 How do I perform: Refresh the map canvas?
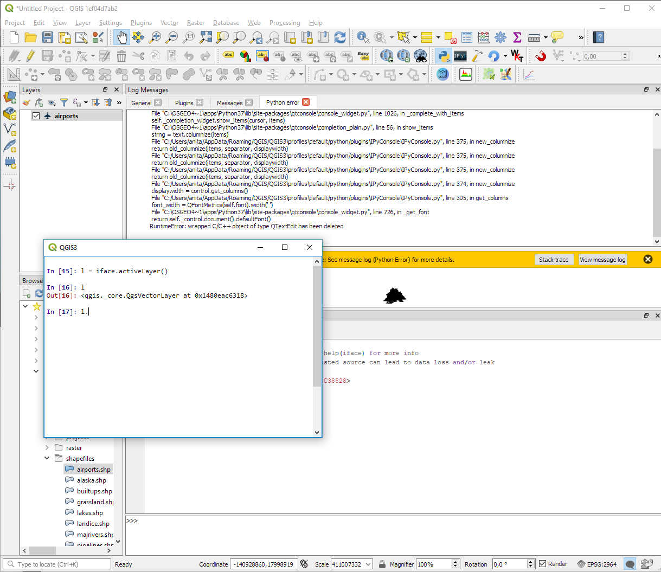pyautogui.click(x=340, y=37)
